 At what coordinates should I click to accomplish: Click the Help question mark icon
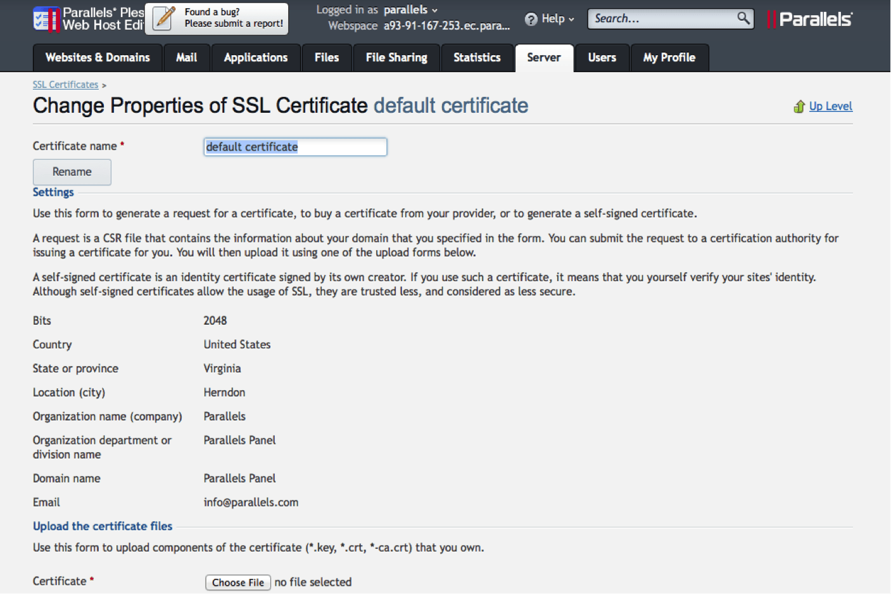[x=531, y=19]
